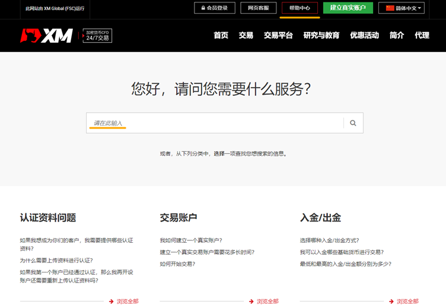Open the 首页 menu item

pyautogui.click(x=221, y=36)
